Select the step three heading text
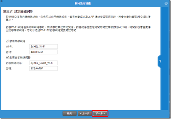Image resolution: width=171 pixels, height=119 pixels. pos(18,11)
